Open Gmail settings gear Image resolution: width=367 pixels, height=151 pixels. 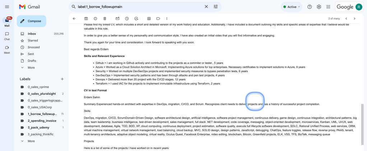pyautogui.click(x=319, y=7)
